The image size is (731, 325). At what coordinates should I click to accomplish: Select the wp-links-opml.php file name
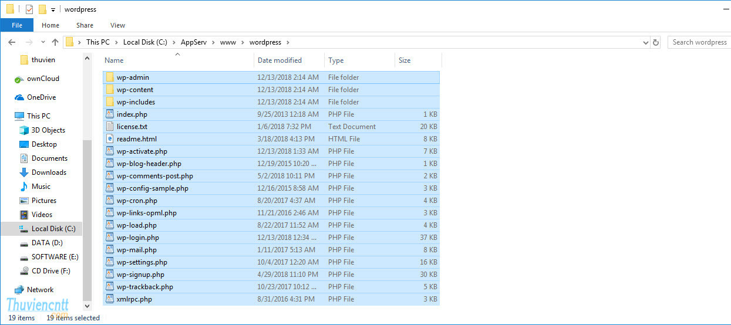coord(146,213)
